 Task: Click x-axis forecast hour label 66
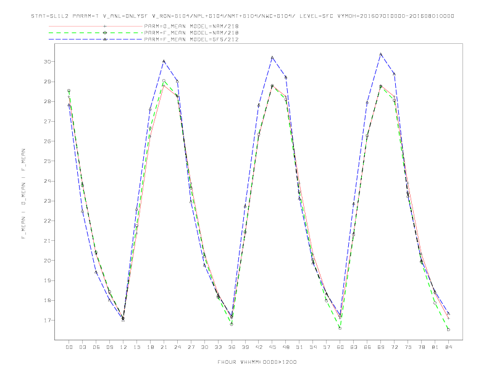point(367,347)
